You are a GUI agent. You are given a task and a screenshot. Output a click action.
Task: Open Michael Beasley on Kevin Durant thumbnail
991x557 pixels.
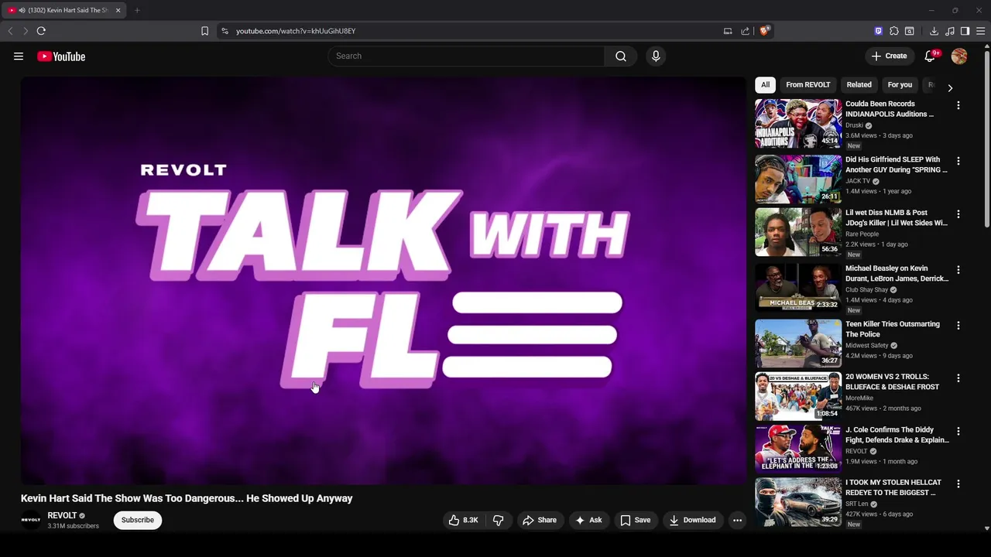[x=798, y=288]
